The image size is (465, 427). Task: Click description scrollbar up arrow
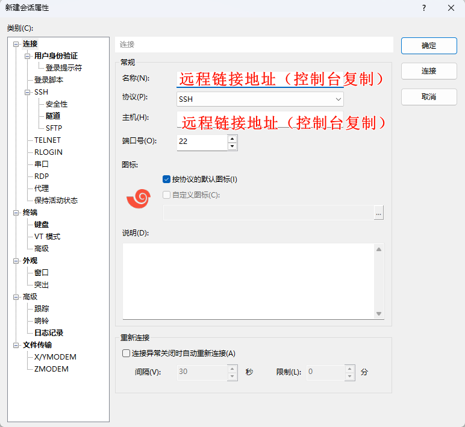point(379,249)
